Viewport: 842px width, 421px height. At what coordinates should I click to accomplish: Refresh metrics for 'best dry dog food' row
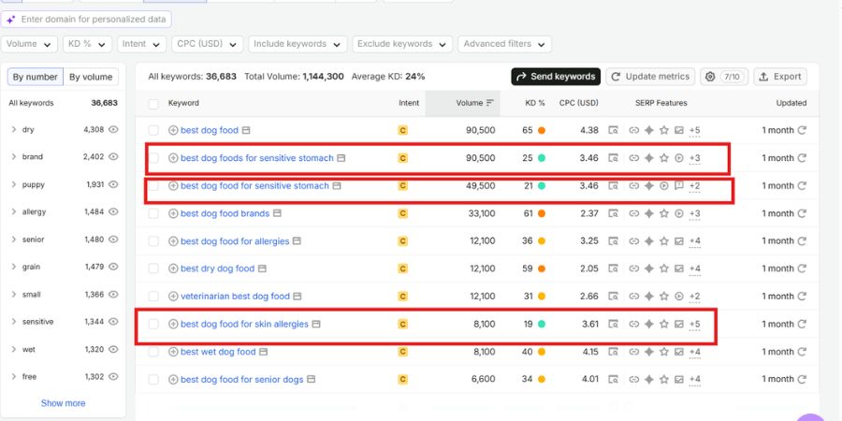[802, 269]
